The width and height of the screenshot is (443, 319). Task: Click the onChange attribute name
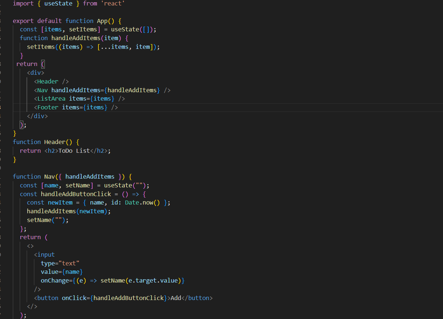point(55,281)
